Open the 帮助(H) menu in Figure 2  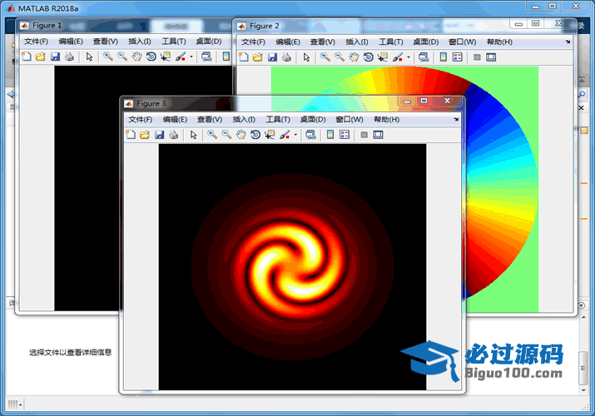(x=499, y=42)
